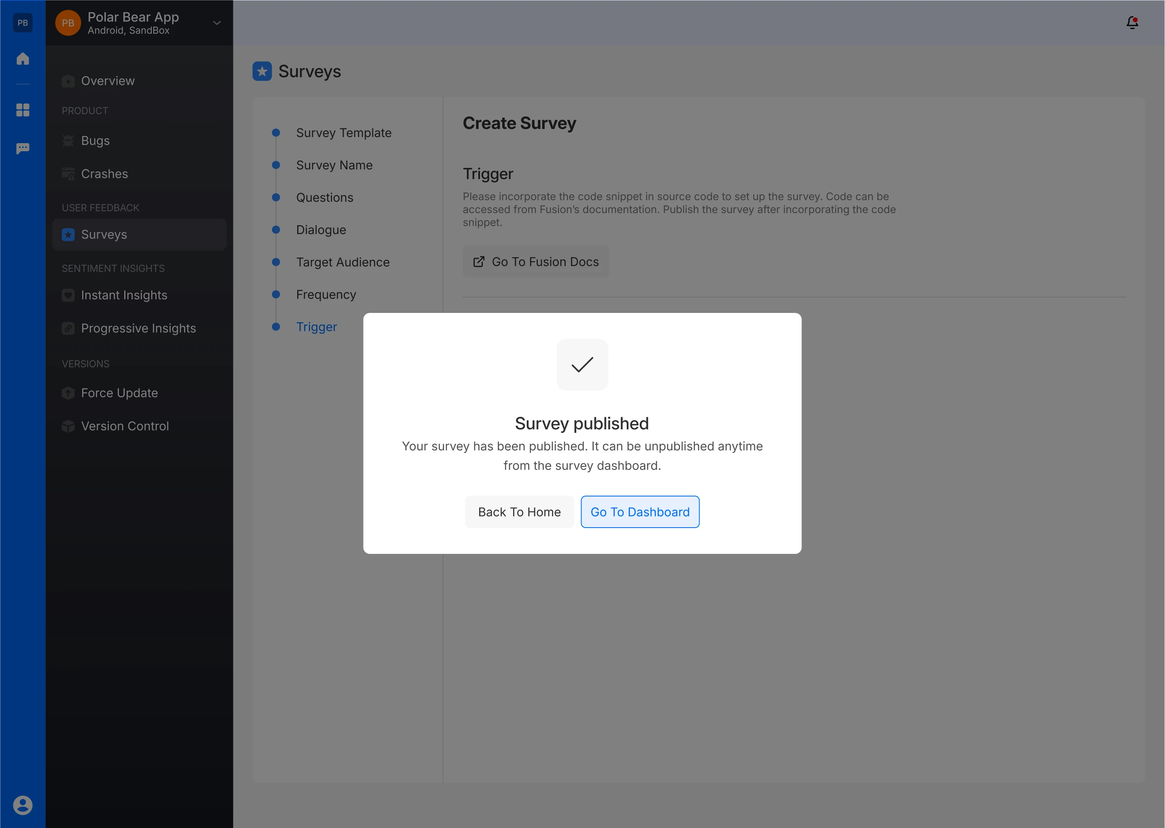The height and width of the screenshot is (828, 1165).
Task: Go to the Target Audience step
Action: coord(343,262)
